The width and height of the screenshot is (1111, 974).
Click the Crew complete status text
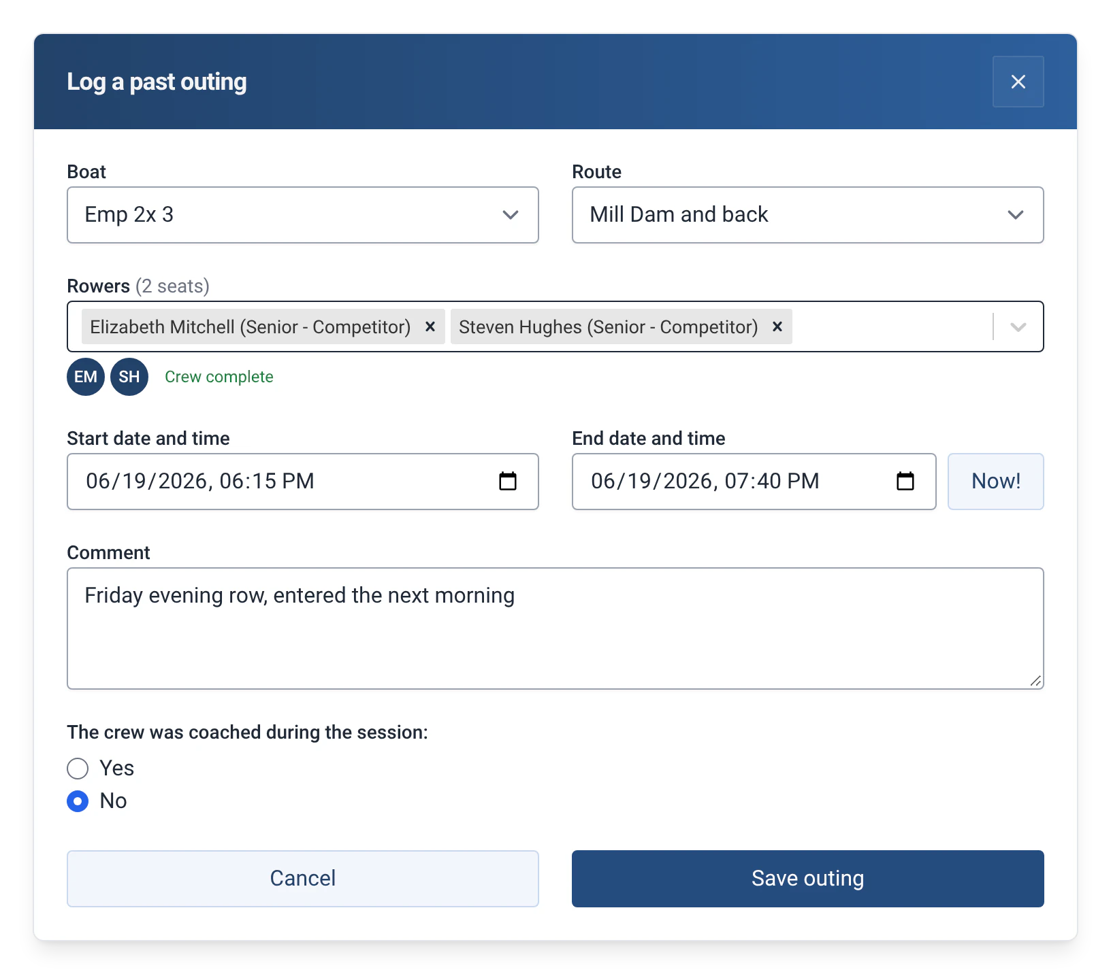tap(219, 377)
